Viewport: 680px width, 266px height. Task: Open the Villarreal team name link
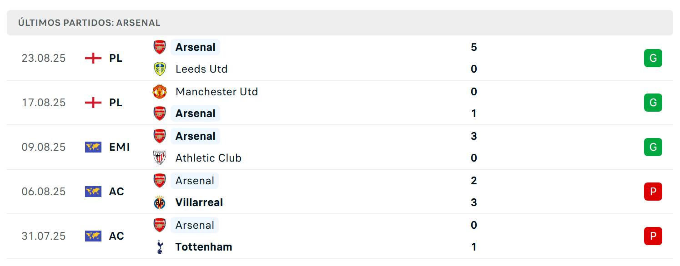199,202
